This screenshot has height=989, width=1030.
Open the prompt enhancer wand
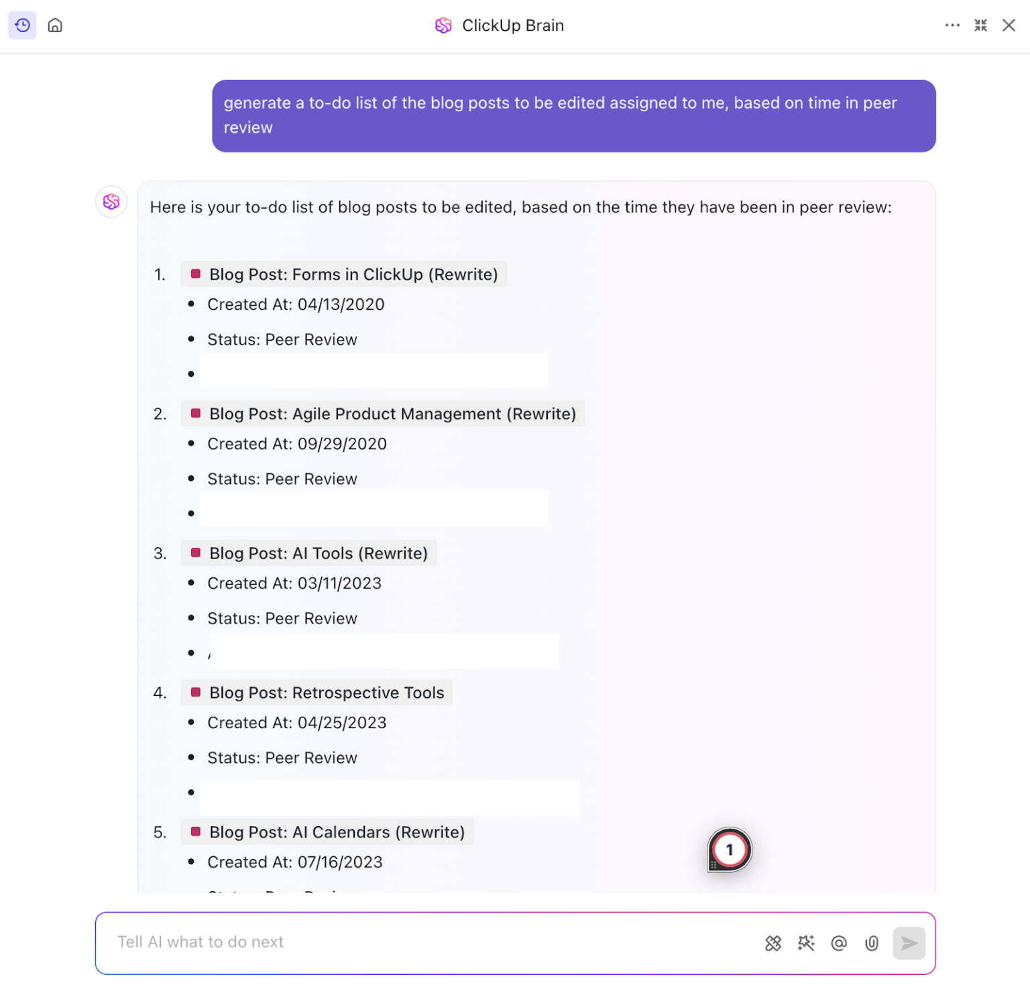click(x=806, y=943)
